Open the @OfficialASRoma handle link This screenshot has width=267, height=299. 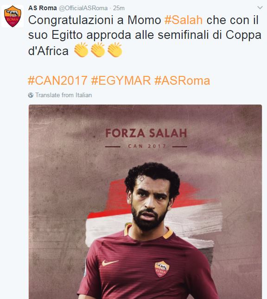point(83,8)
